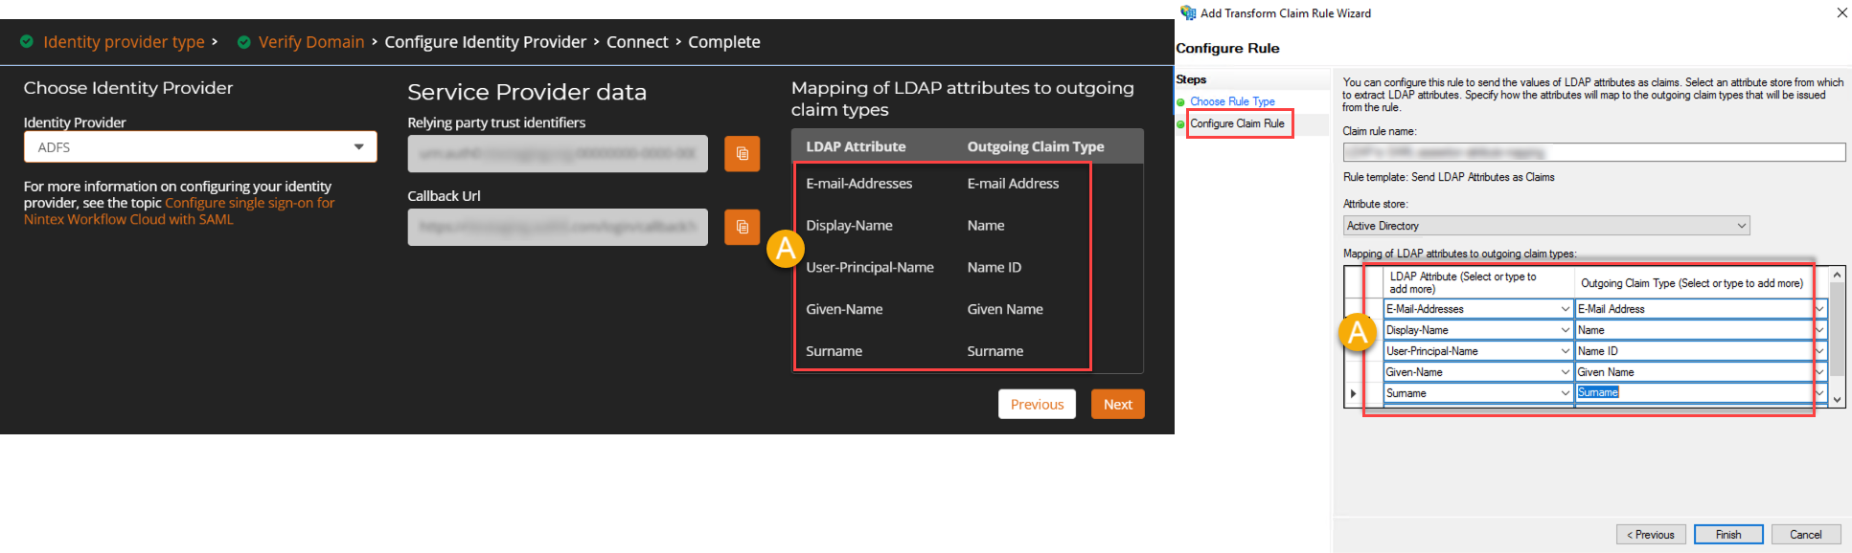
Task: Click the green check beside Identity provider type
Action: coord(27,41)
